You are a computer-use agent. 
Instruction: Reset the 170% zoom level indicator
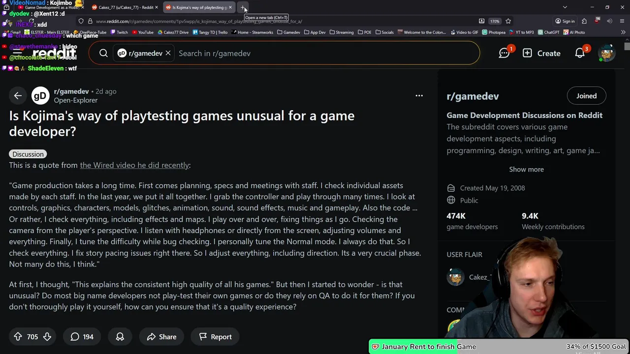tap(495, 21)
